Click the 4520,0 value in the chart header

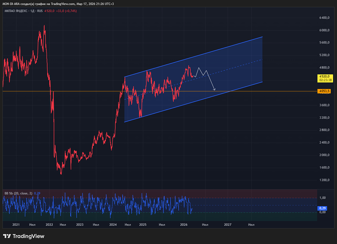(x=50, y=11)
